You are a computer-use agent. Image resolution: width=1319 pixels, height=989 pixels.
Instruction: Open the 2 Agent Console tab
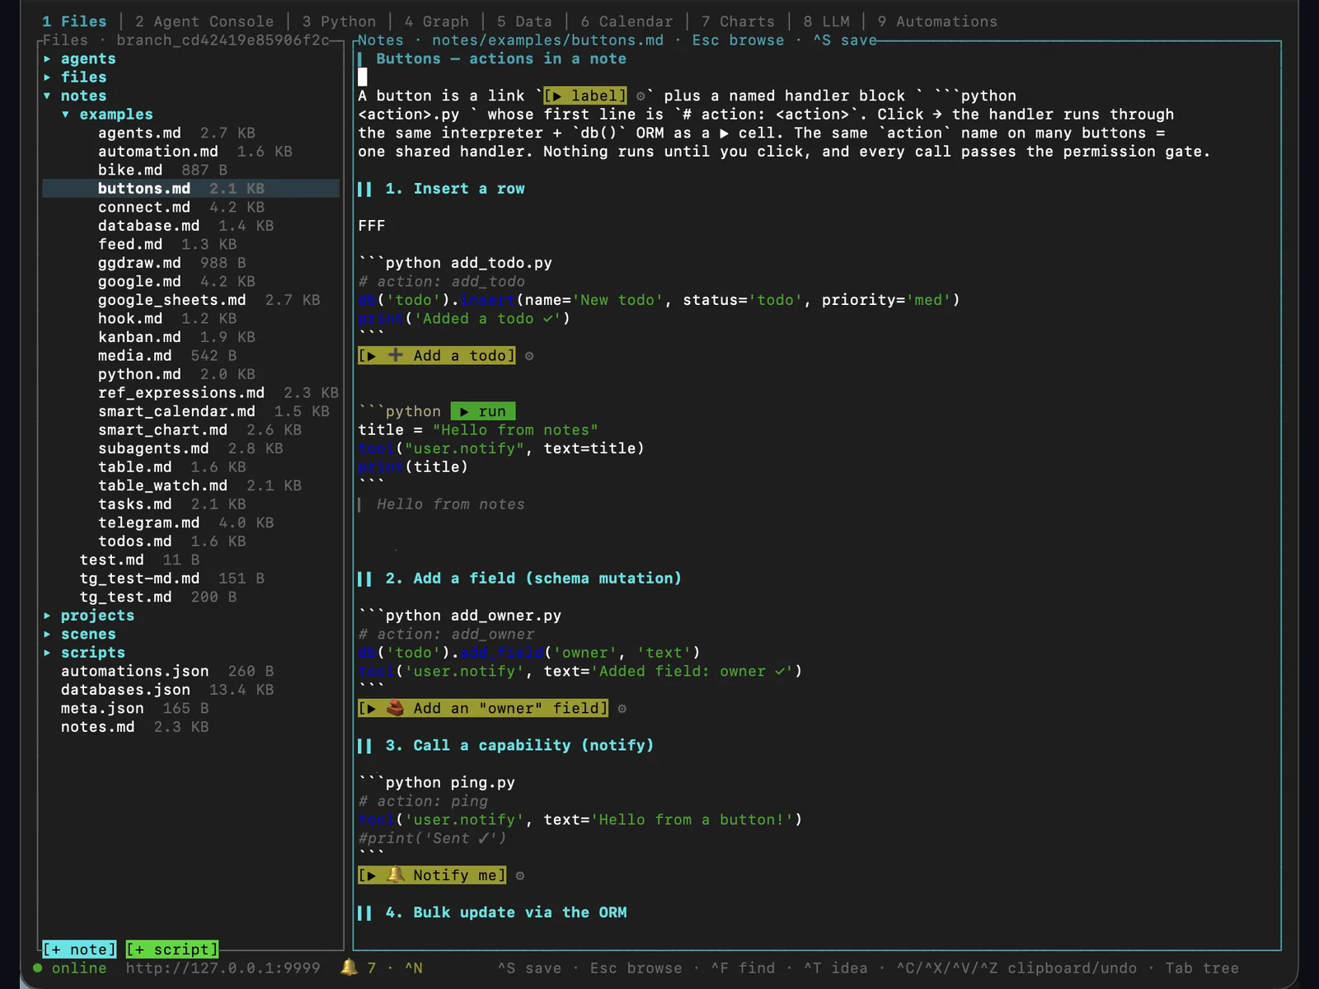click(x=204, y=21)
